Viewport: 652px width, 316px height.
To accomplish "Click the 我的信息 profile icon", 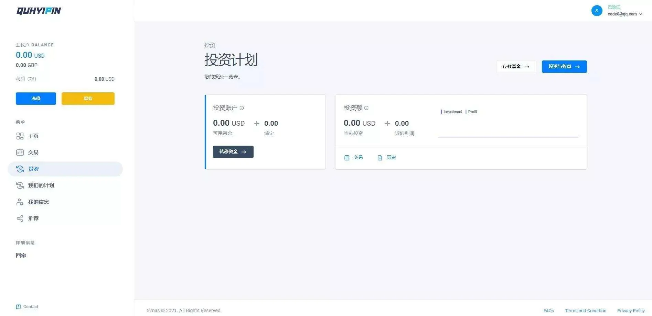I will click(x=20, y=202).
